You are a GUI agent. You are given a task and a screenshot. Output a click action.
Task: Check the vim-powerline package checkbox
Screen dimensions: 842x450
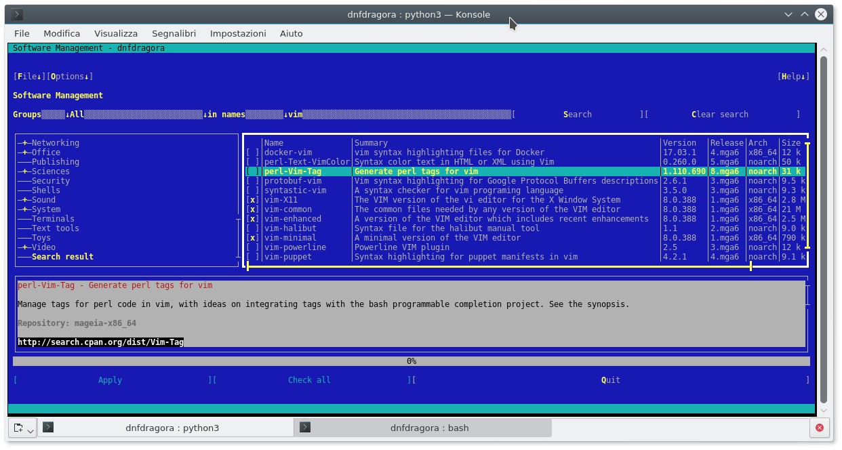click(x=252, y=247)
